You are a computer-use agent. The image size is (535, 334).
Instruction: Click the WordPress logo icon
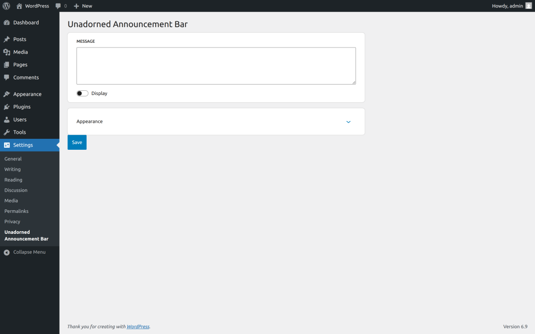[6, 6]
